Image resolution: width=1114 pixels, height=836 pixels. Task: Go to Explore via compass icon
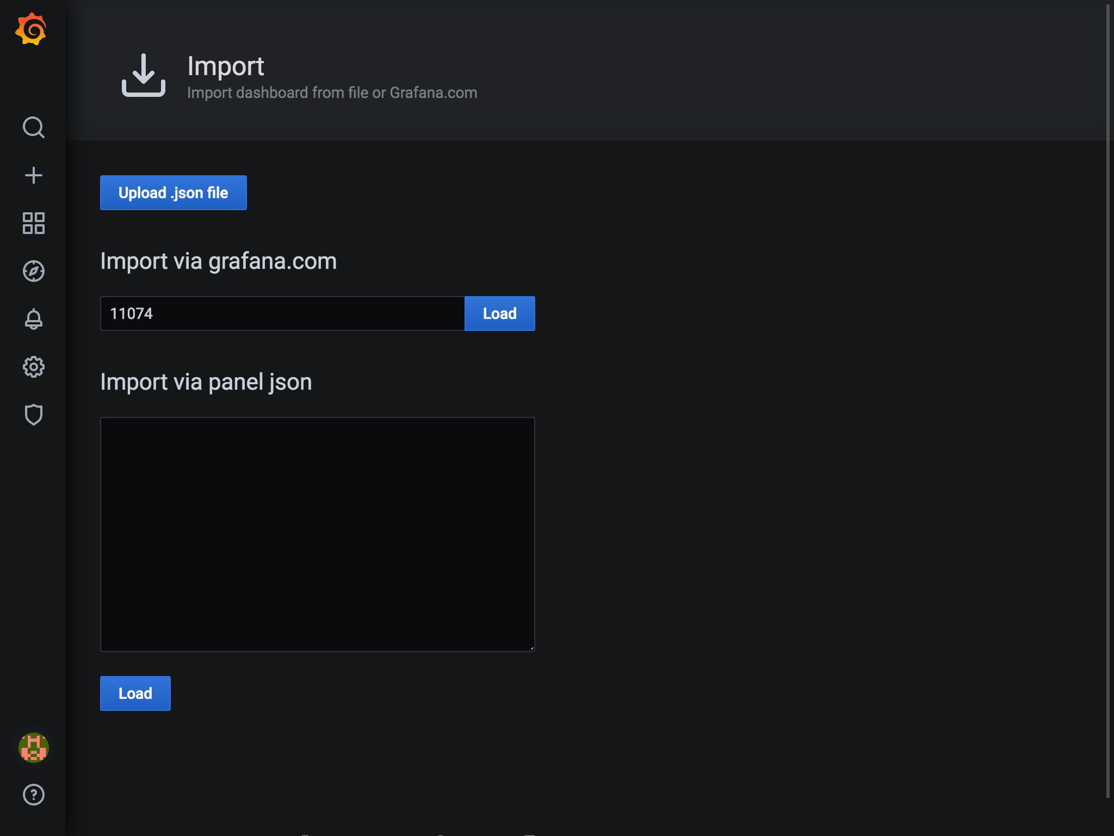point(33,271)
